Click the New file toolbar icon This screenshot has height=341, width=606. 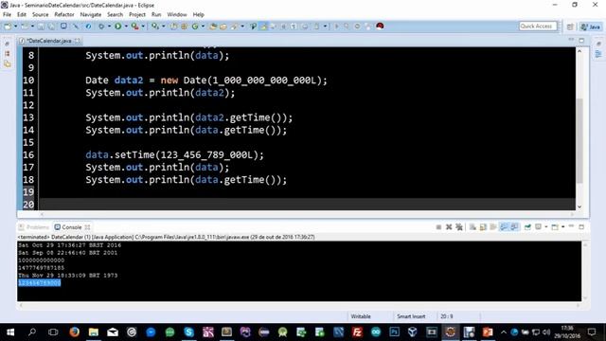(x=8, y=27)
